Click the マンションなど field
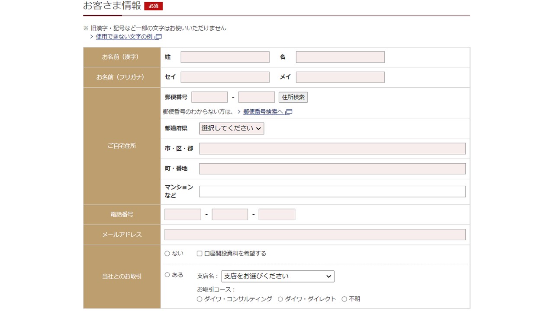 [x=332, y=191]
